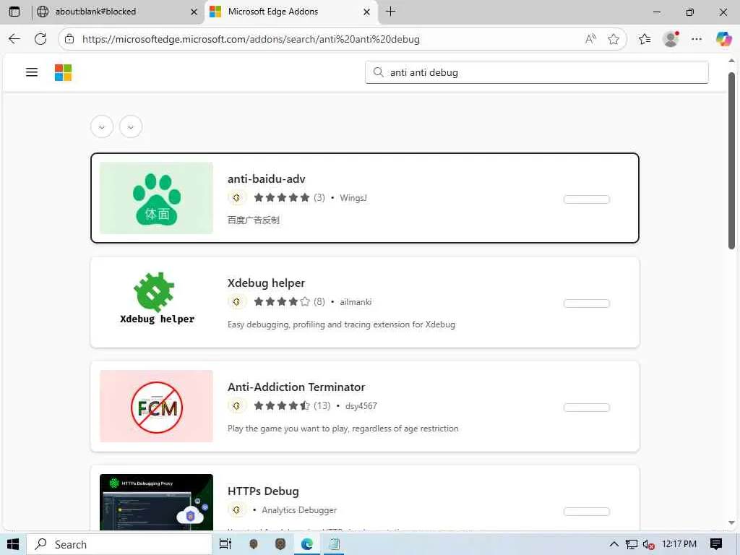740x555 pixels.
Task: Click the page vertical scrollbar thumb
Action: pyautogui.click(x=731, y=160)
